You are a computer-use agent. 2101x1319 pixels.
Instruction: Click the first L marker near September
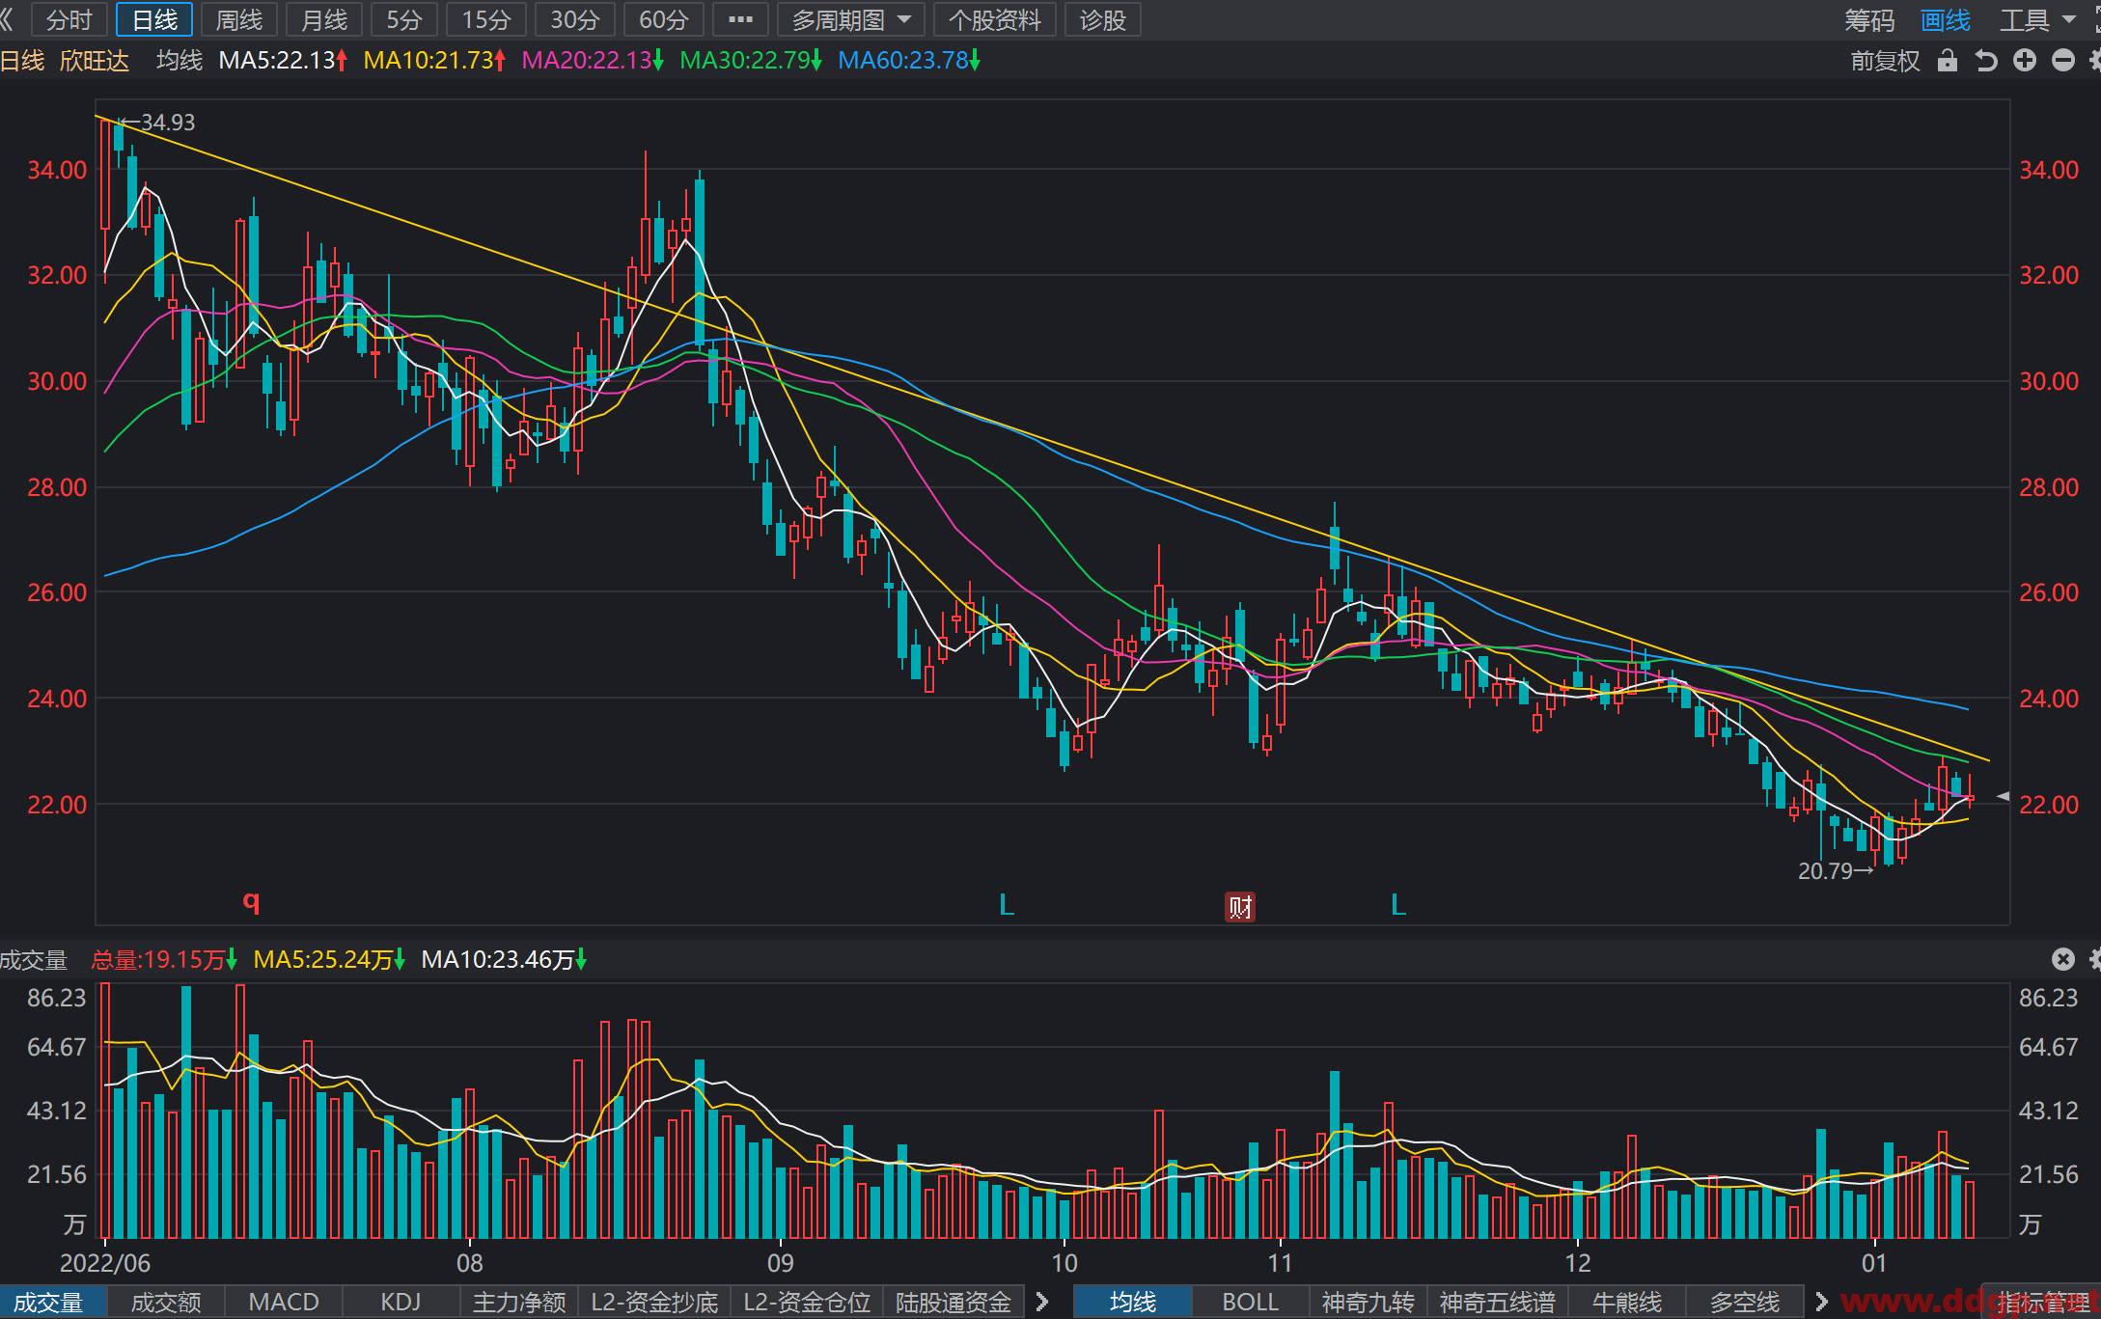pos(1007,904)
